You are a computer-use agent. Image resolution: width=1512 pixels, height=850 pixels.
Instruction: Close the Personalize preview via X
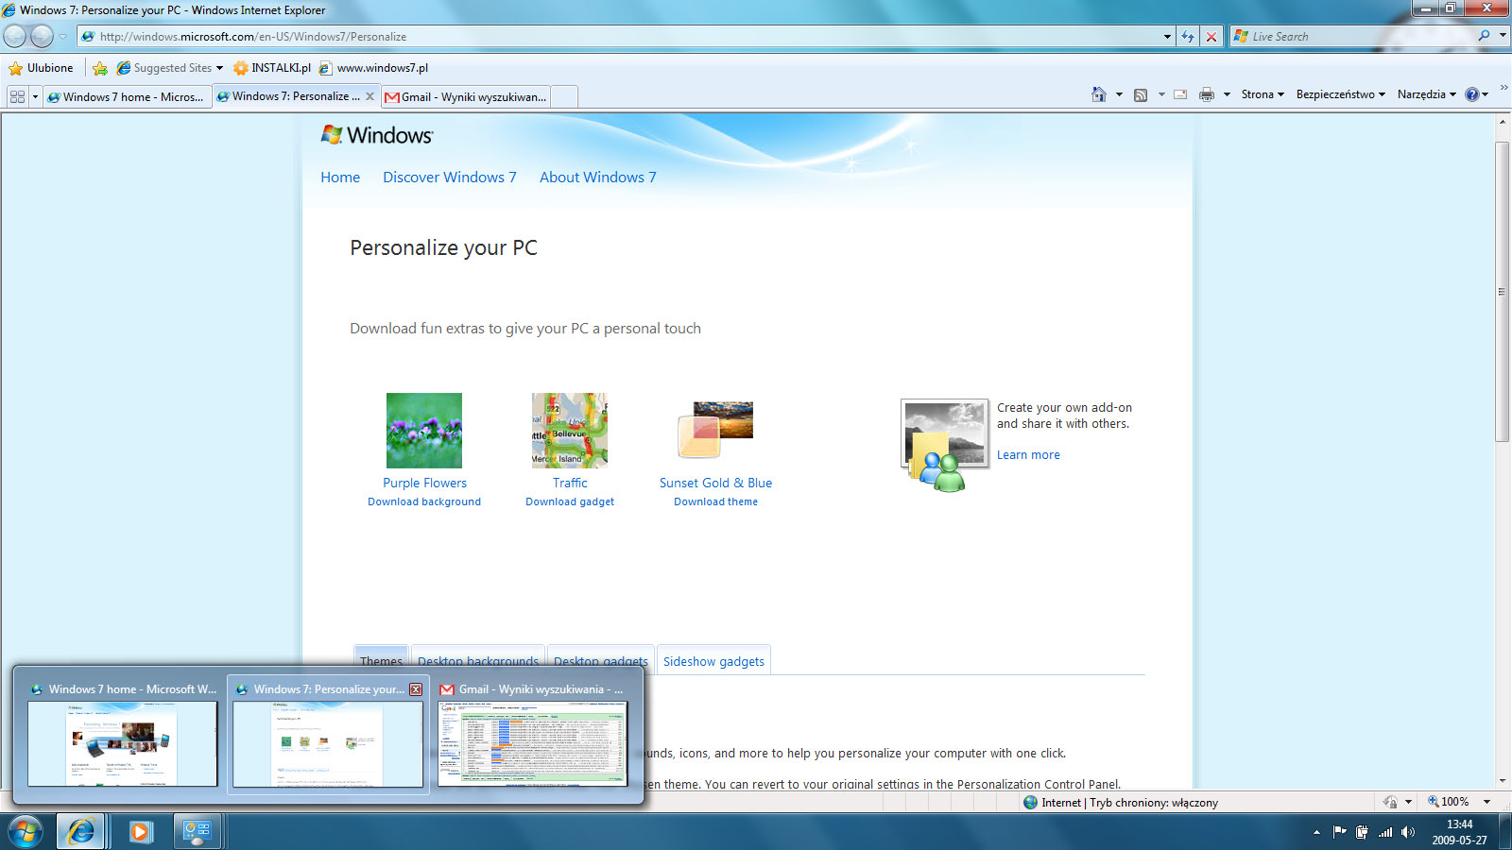(x=416, y=689)
